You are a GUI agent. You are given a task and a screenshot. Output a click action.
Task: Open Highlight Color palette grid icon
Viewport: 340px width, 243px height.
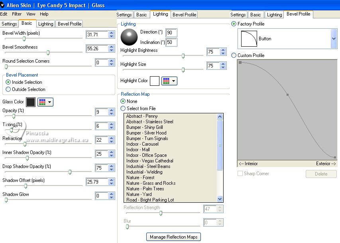click(166, 81)
